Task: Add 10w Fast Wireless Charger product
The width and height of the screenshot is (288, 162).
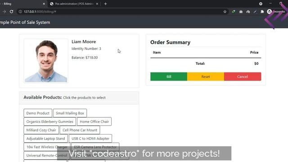Action: pos(47,147)
